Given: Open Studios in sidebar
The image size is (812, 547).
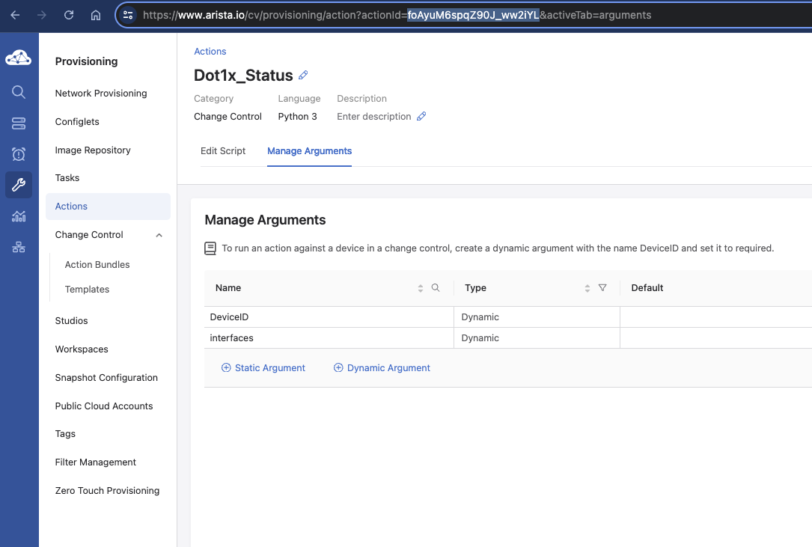Looking at the screenshot, I should coord(71,320).
